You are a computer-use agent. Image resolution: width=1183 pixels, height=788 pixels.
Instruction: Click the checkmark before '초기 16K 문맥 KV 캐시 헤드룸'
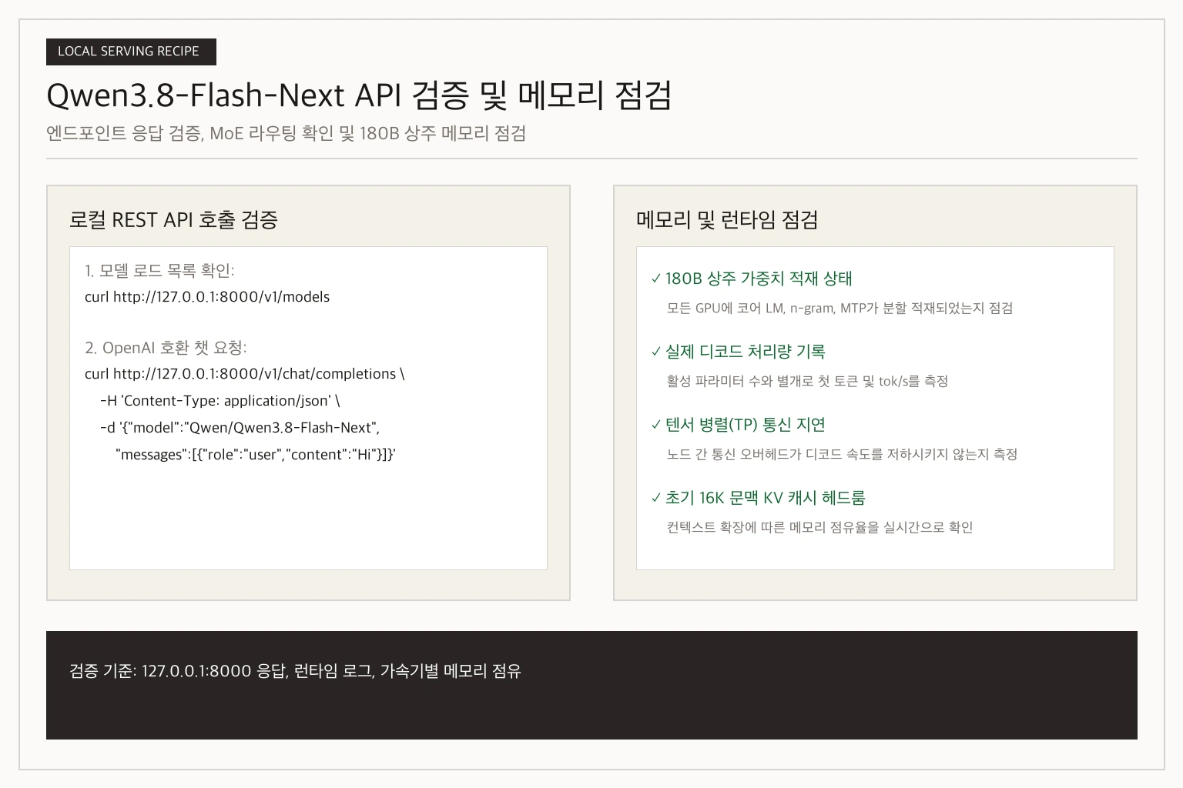point(656,498)
